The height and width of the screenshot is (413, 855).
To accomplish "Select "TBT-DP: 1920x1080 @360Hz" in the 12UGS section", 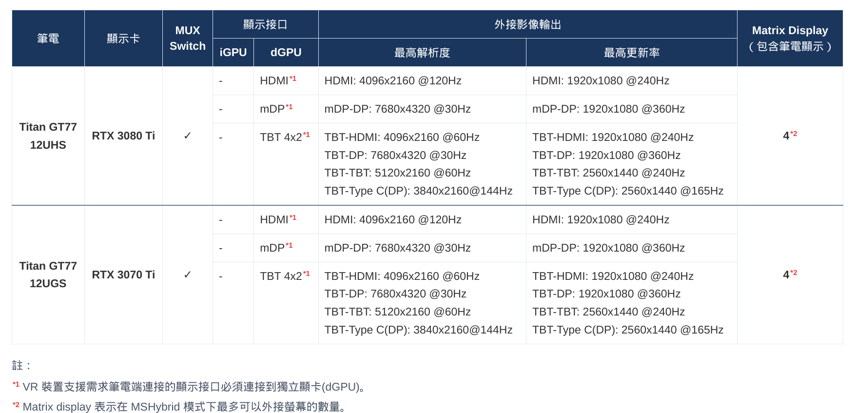I will (x=606, y=294).
